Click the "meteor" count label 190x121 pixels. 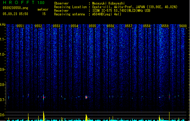43,9
